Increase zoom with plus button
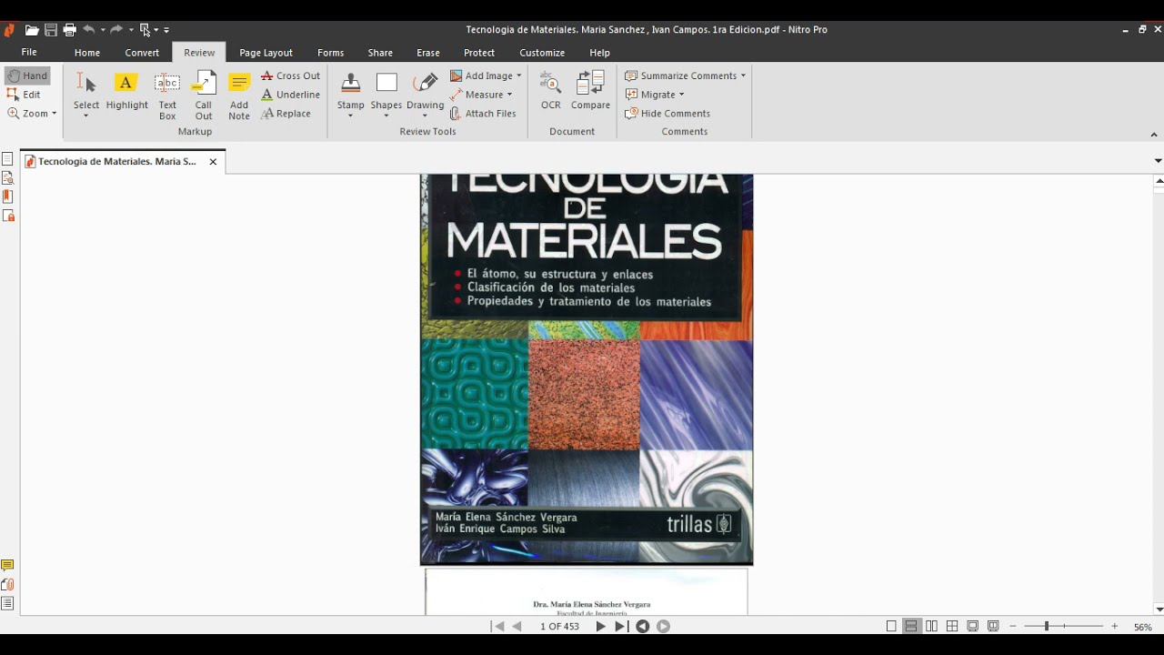The height and width of the screenshot is (655, 1164). (x=1114, y=626)
